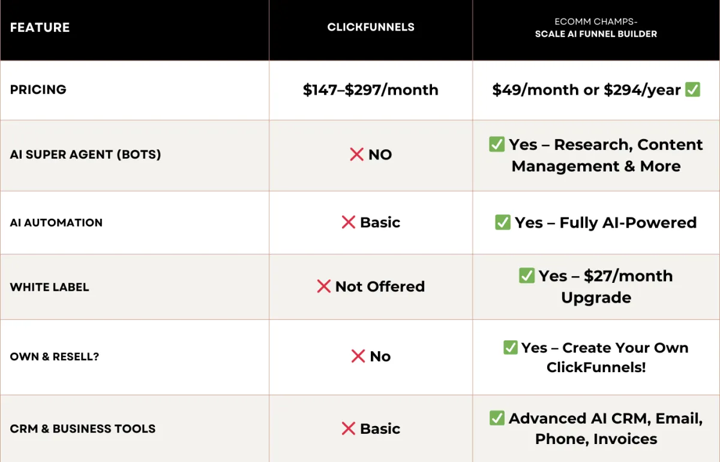Click the OWN & RESELL? row label
This screenshot has width=720, height=462.
55,357
